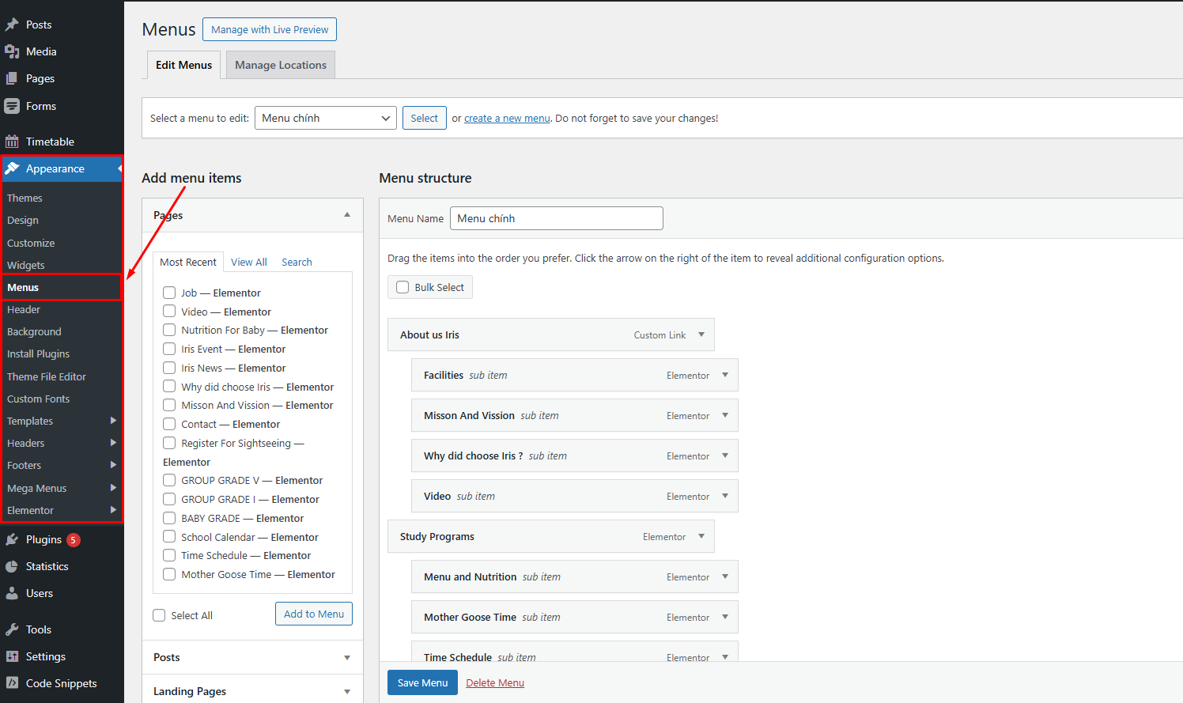This screenshot has width=1183, height=703.
Task: Click the Posts pushpin icon in sidebar
Action: point(12,25)
